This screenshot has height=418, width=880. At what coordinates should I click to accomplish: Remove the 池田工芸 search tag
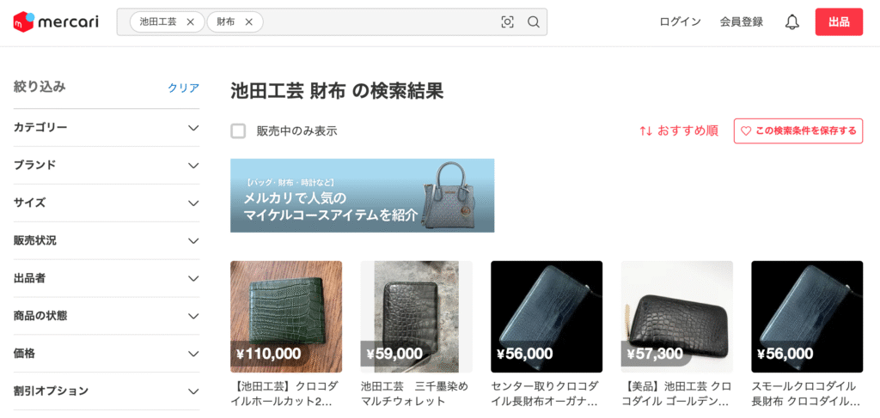pos(190,21)
